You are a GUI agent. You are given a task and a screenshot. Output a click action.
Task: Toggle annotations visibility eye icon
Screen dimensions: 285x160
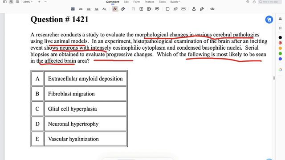click(212, 9)
